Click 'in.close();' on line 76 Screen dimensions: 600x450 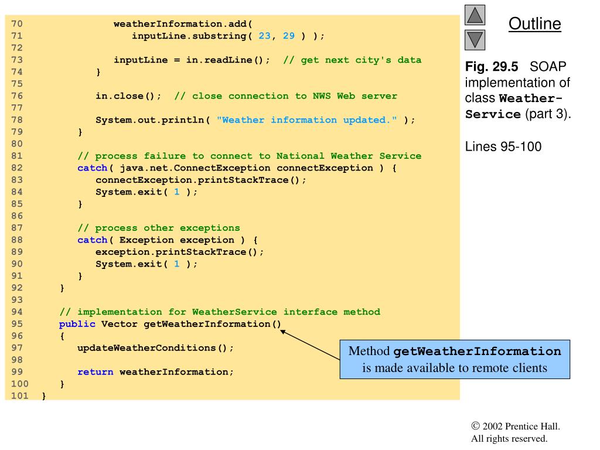[x=128, y=96]
